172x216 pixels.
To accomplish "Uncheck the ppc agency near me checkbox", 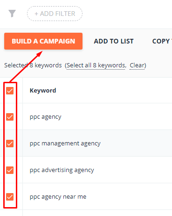I will [10, 197].
